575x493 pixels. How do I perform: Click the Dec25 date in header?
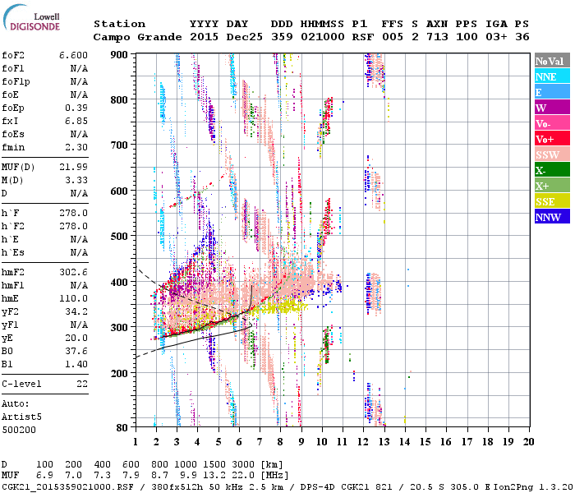244,37
